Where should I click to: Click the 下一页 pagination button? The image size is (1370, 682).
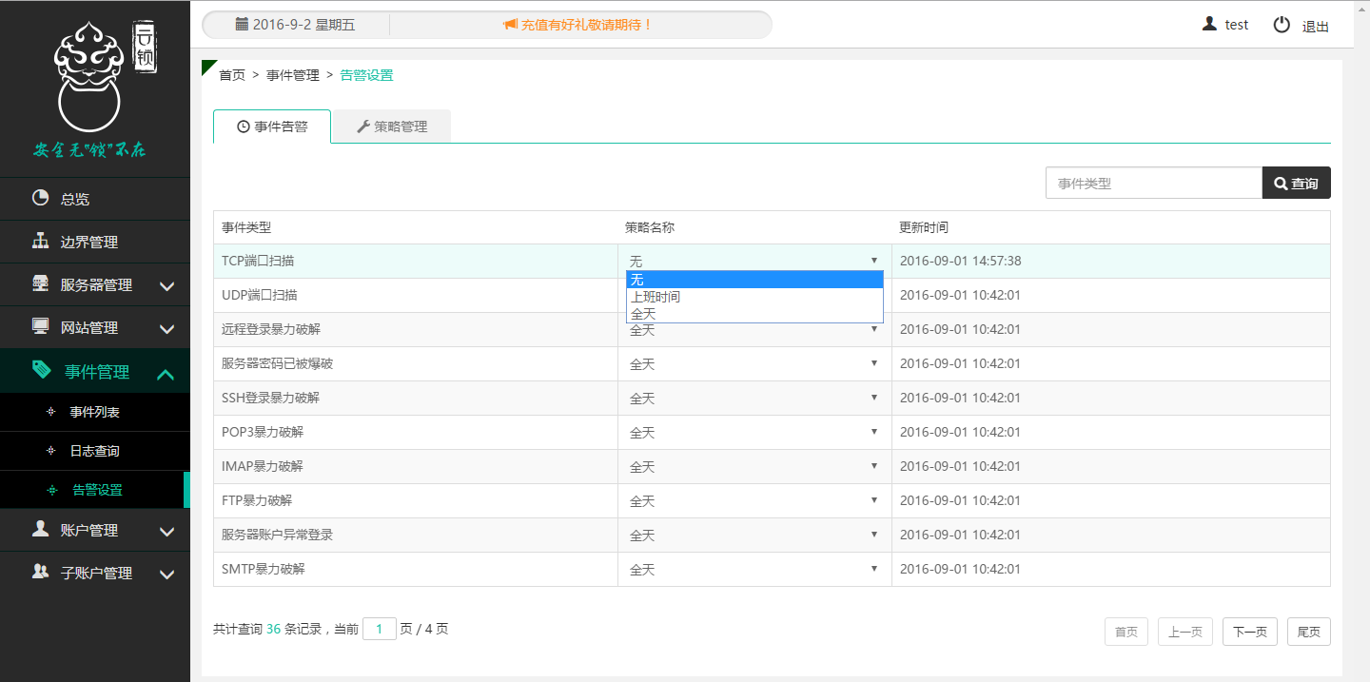tap(1250, 632)
